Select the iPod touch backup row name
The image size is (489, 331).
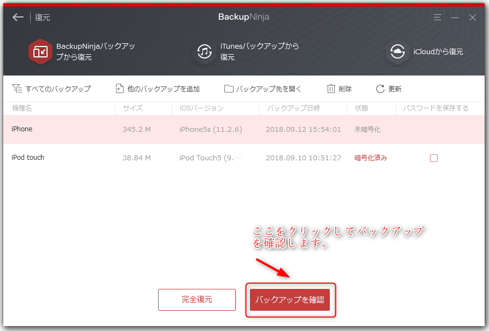coord(28,157)
